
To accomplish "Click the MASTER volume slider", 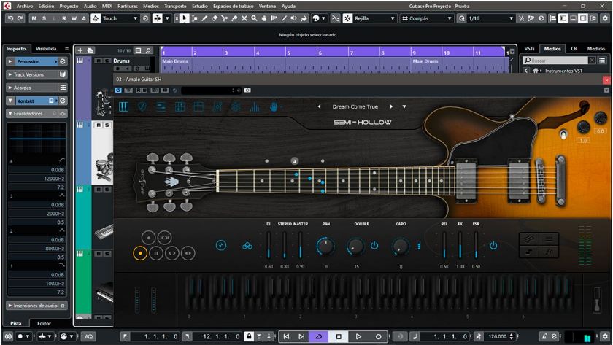I will (x=300, y=245).
